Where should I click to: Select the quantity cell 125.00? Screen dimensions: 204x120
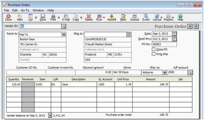[x=14, y=85]
